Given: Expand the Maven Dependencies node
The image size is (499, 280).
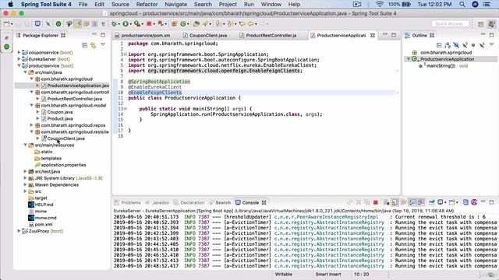Looking at the screenshot, I should tap(25, 185).
